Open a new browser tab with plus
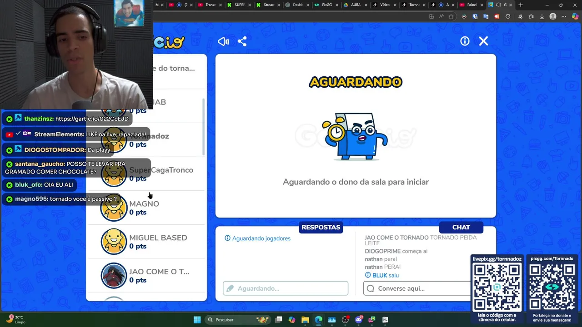 tap(521, 5)
